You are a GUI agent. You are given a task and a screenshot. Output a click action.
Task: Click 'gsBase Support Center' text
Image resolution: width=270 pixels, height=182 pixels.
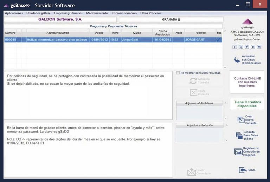pos(247,39)
